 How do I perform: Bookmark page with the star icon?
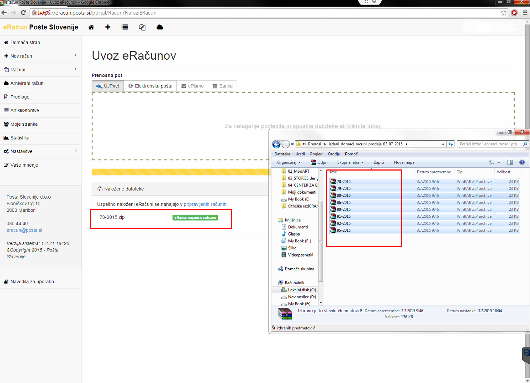[504, 13]
